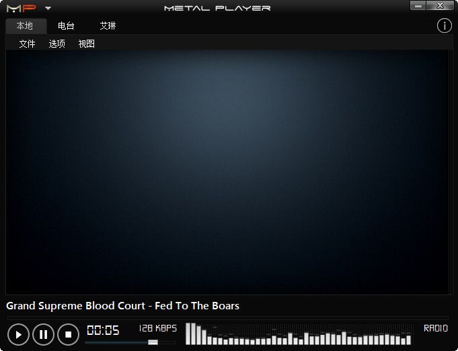The image size is (458, 351).
Task: Open the 视图 menu
Action: coord(86,44)
